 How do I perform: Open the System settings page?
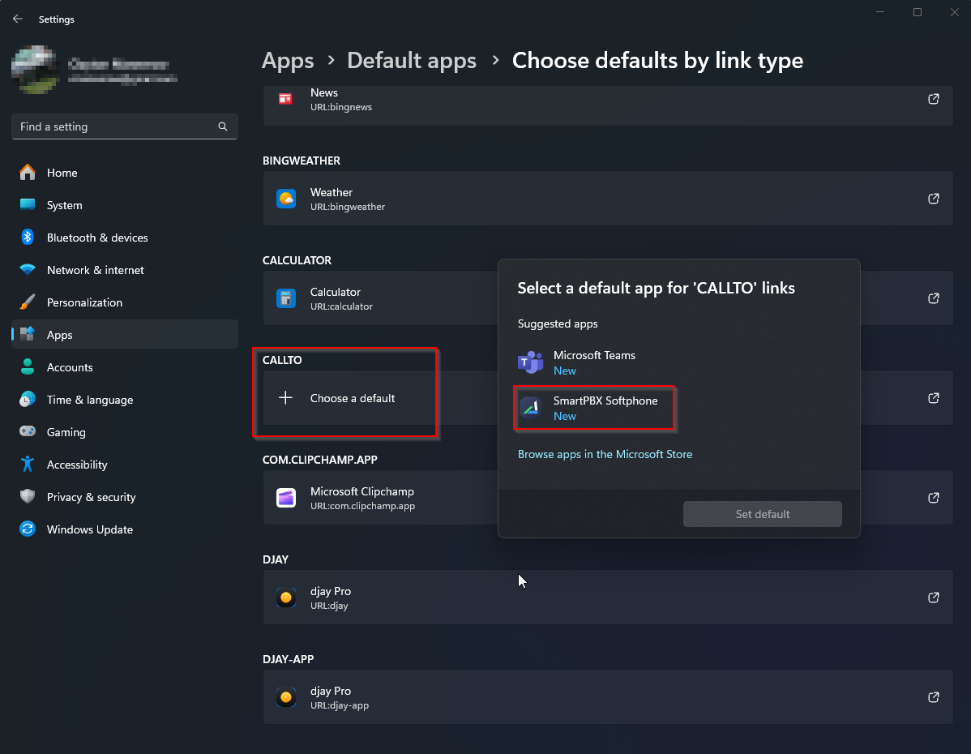tap(125, 205)
